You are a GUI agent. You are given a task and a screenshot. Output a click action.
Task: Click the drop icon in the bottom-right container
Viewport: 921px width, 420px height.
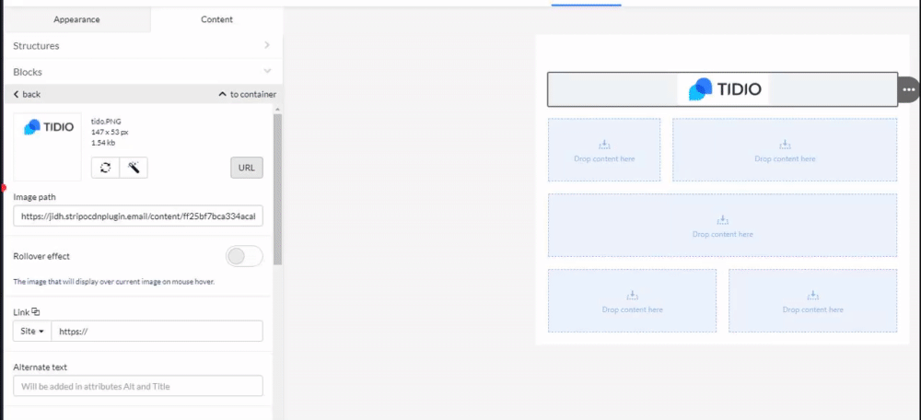[813, 296]
